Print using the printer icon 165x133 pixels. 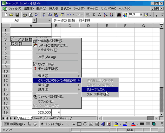tap(25, 15)
